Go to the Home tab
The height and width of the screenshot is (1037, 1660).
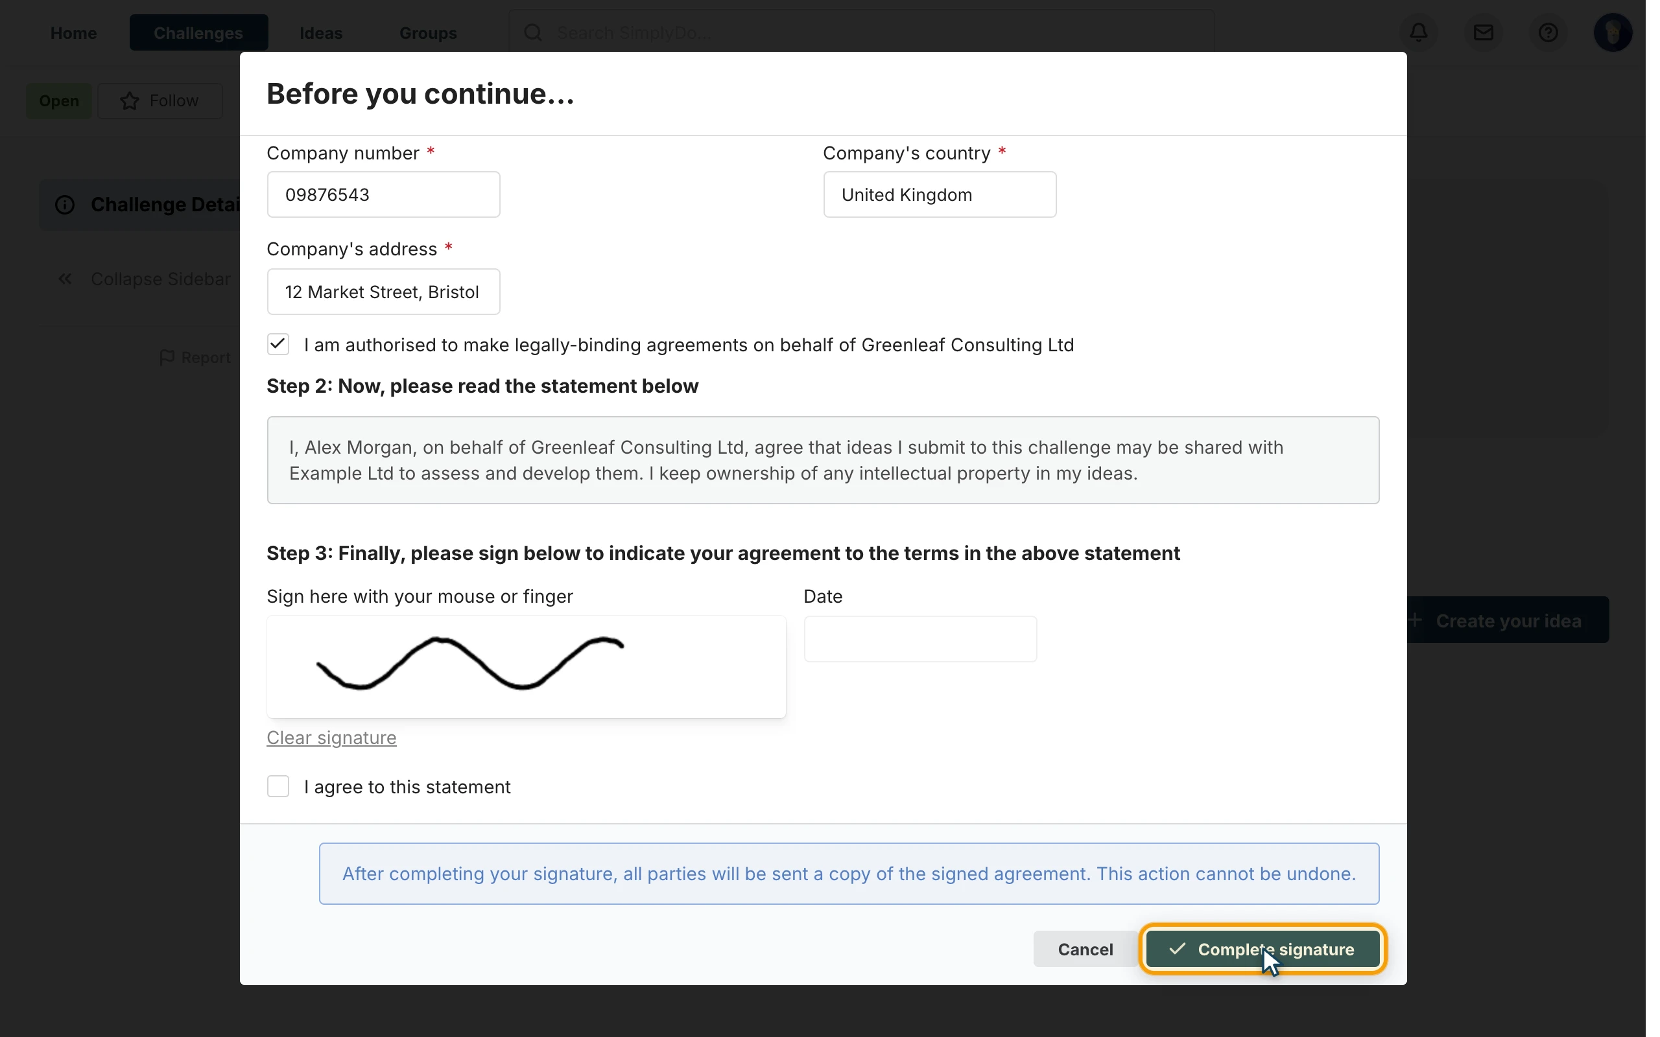pos(73,32)
